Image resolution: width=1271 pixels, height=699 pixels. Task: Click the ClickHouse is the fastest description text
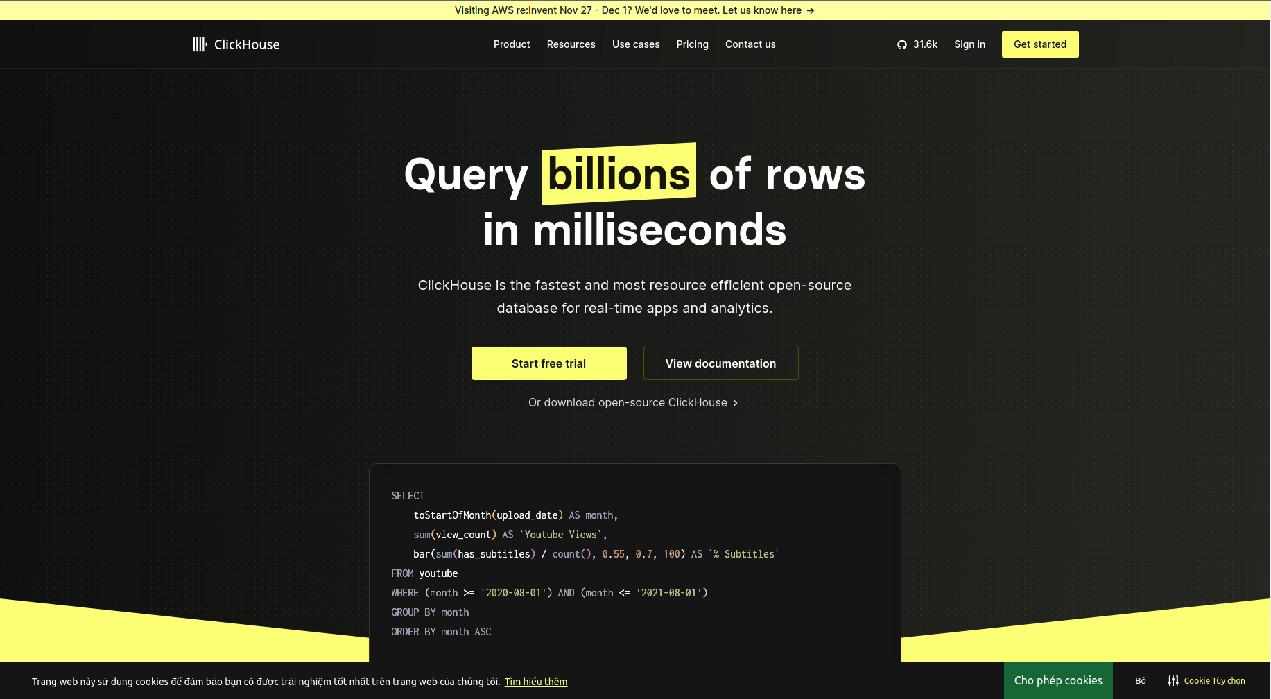click(635, 296)
